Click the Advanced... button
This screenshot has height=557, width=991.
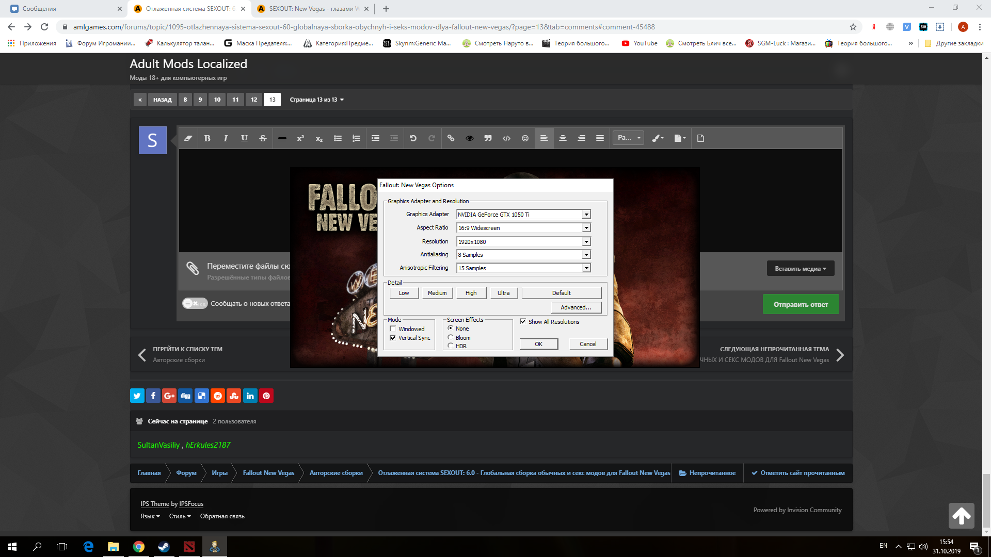[x=576, y=307]
